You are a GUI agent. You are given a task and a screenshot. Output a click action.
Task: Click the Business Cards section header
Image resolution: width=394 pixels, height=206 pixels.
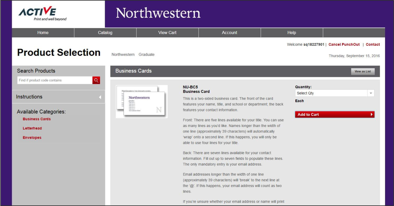click(133, 71)
